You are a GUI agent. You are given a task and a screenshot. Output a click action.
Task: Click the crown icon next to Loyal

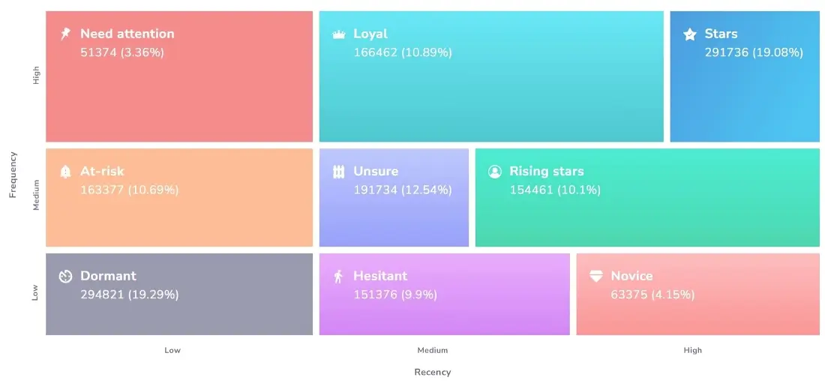[339, 34]
